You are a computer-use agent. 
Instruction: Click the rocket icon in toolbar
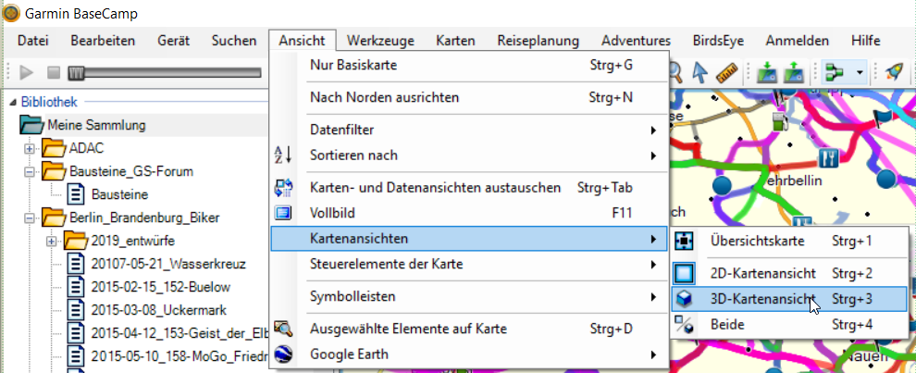[x=894, y=72]
